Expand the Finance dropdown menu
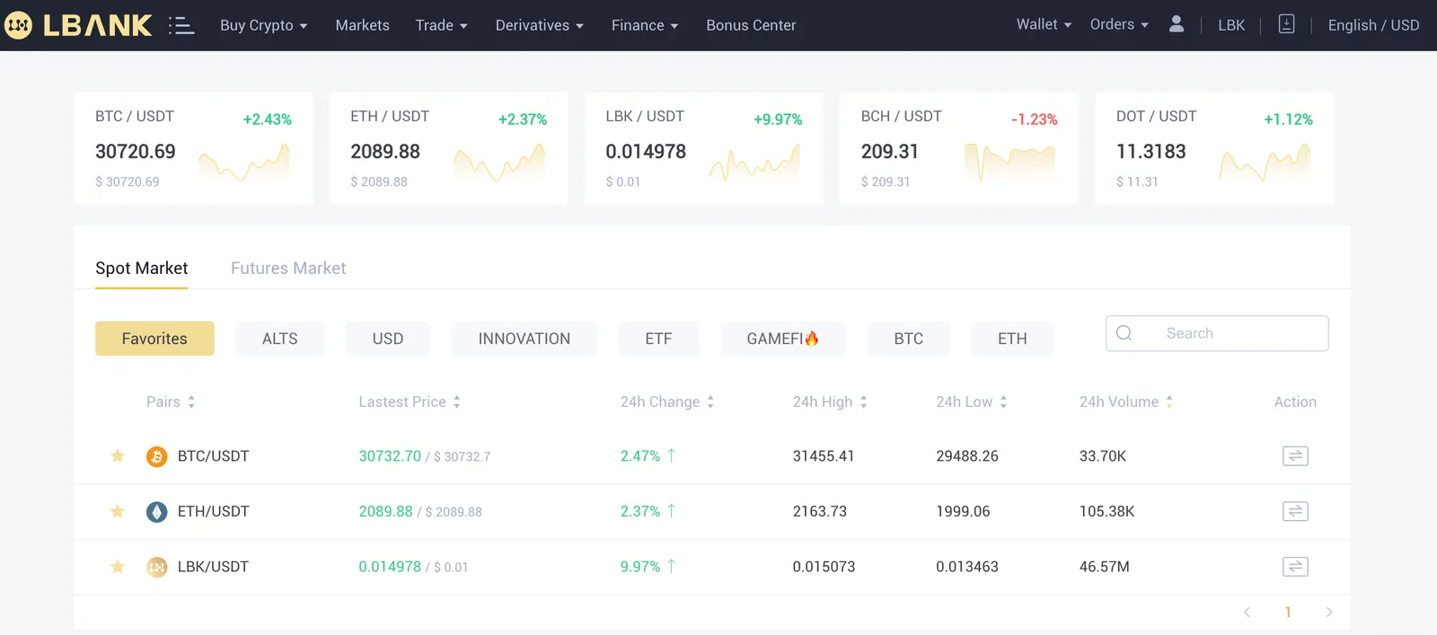This screenshot has height=635, width=1437. pos(645,25)
